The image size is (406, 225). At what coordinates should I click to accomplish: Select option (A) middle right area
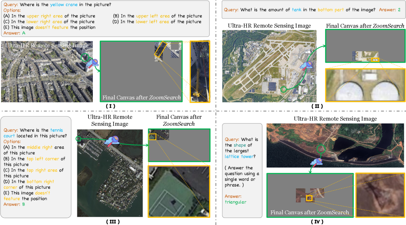[x=34, y=150]
